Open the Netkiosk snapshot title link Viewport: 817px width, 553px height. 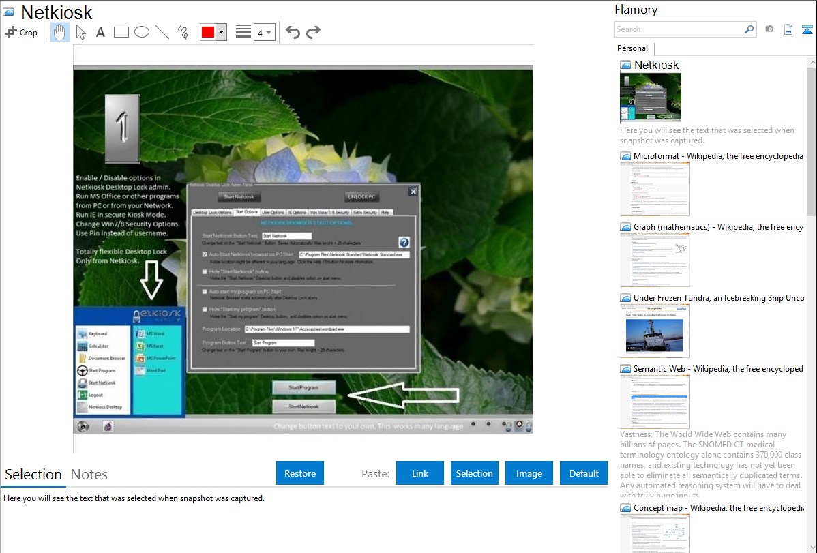657,65
